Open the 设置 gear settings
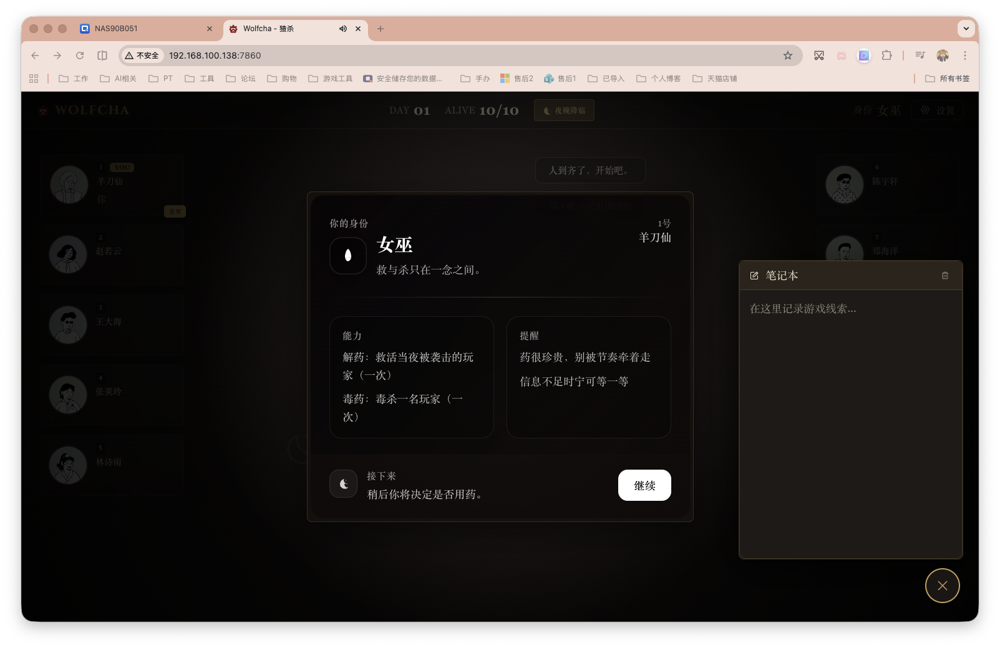 [937, 110]
